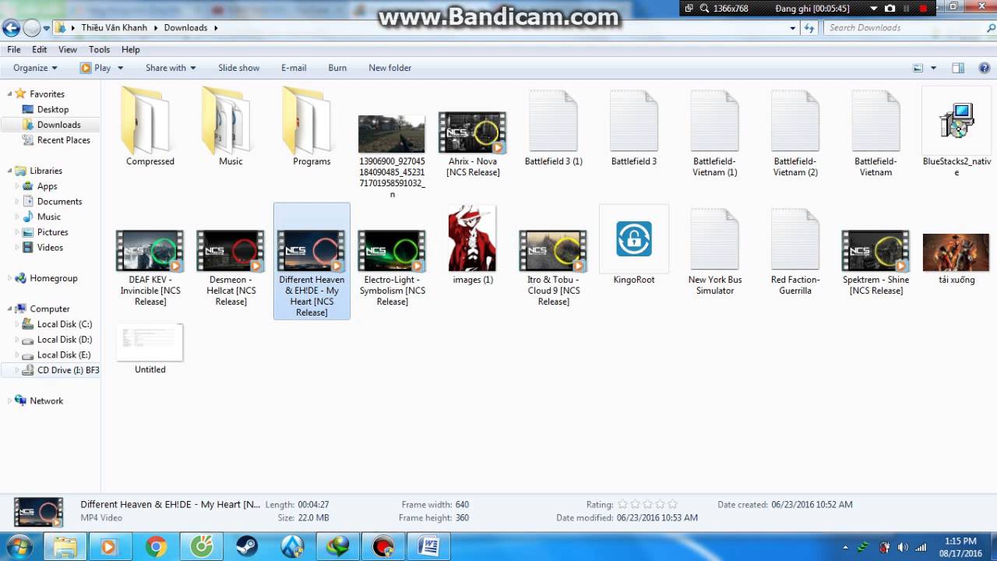Click Thiều Văn Khanh in address bar
Screen dimensions: 997x561
click(x=114, y=28)
